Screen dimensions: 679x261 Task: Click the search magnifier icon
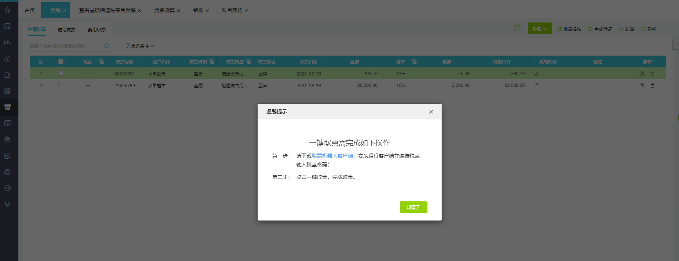click(x=106, y=46)
